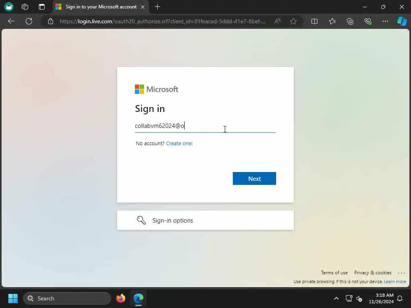Click the Next button

tap(254, 178)
